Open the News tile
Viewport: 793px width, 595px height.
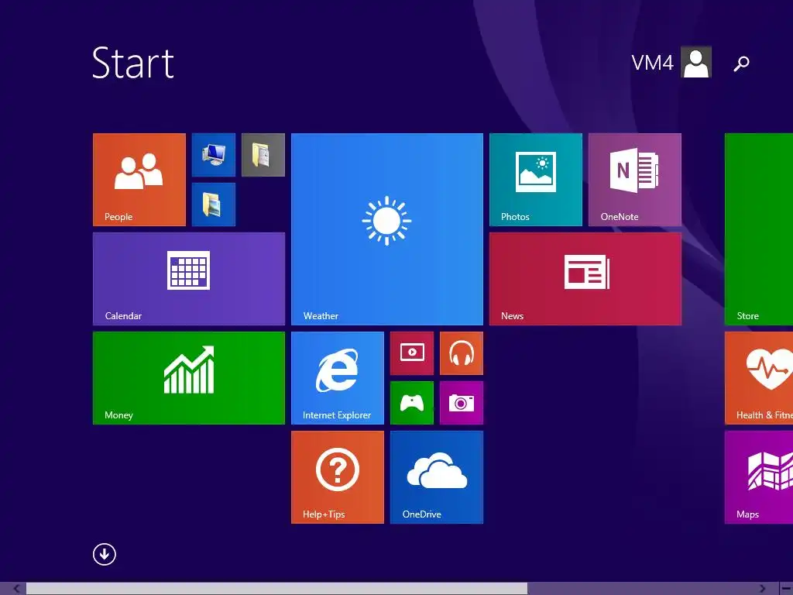tap(585, 279)
